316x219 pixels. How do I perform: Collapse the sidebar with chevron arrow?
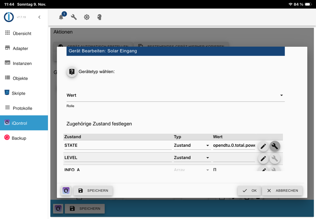39,17
